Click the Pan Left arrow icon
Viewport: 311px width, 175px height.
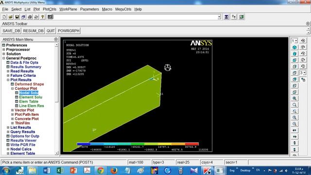click(294, 130)
